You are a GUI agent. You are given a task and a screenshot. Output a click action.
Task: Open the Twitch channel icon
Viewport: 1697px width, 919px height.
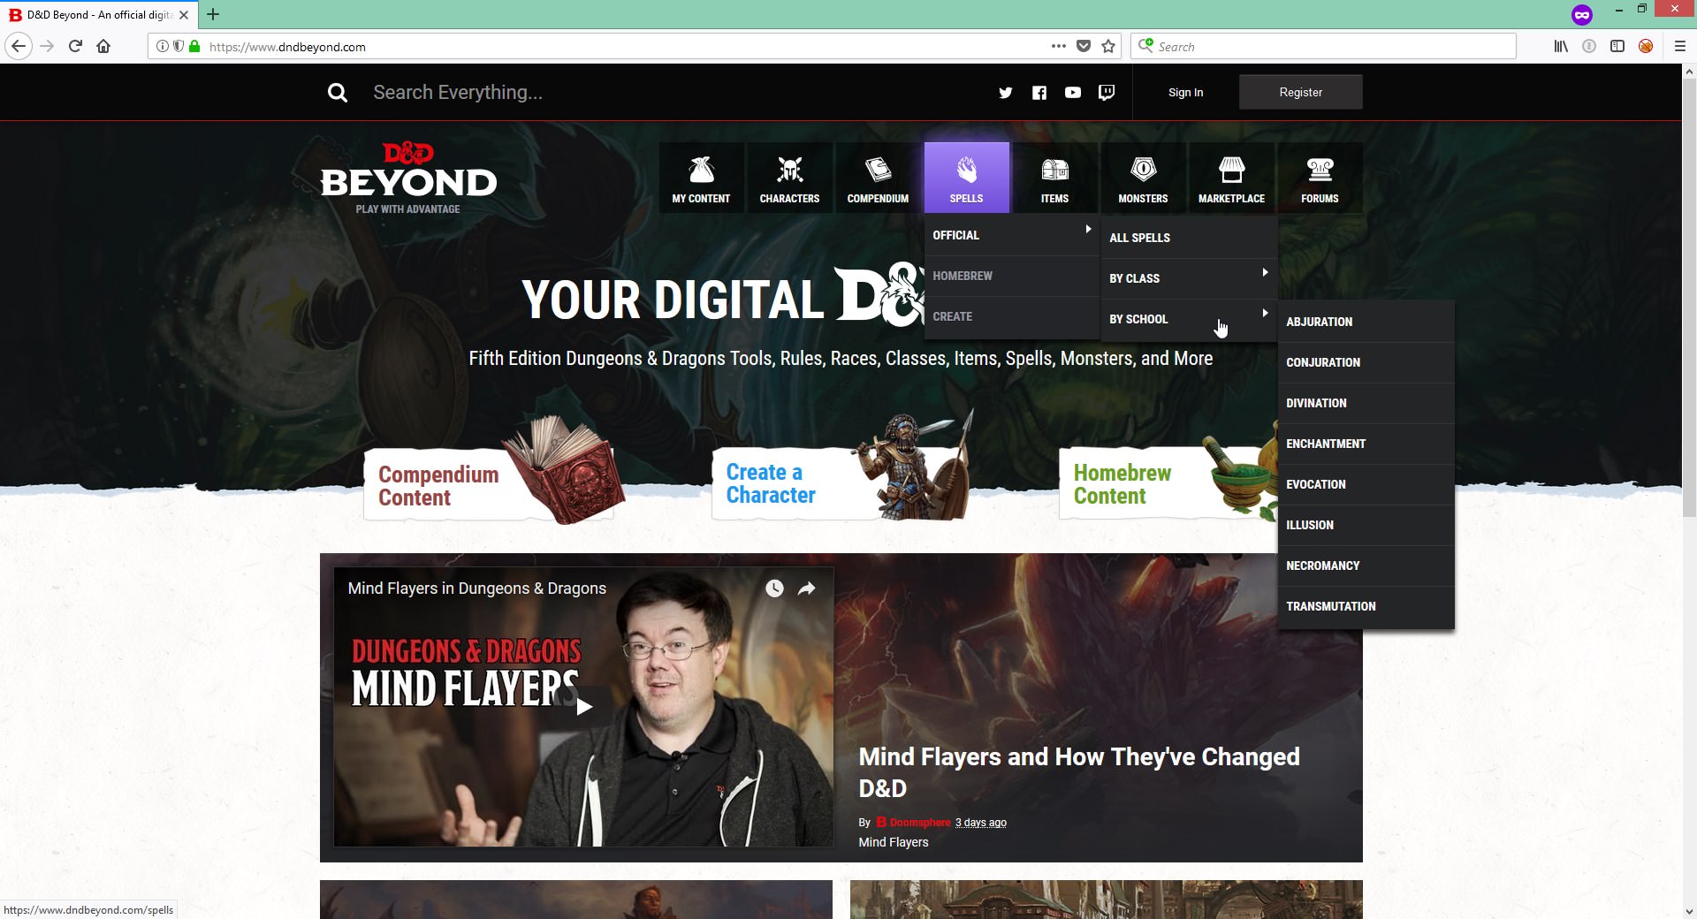click(x=1107, y=93)
